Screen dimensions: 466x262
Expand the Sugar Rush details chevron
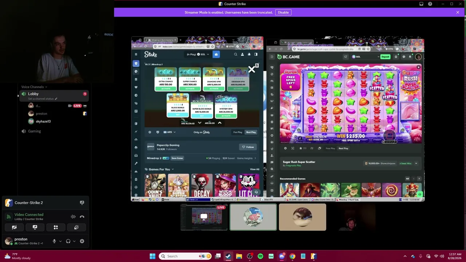416,163
